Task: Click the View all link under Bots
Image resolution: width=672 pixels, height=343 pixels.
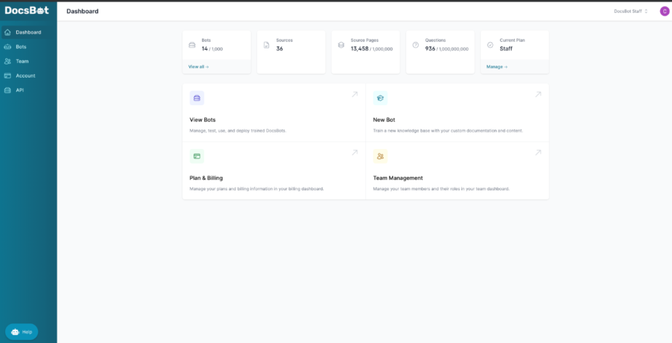Action: click(x=198, y=67)
